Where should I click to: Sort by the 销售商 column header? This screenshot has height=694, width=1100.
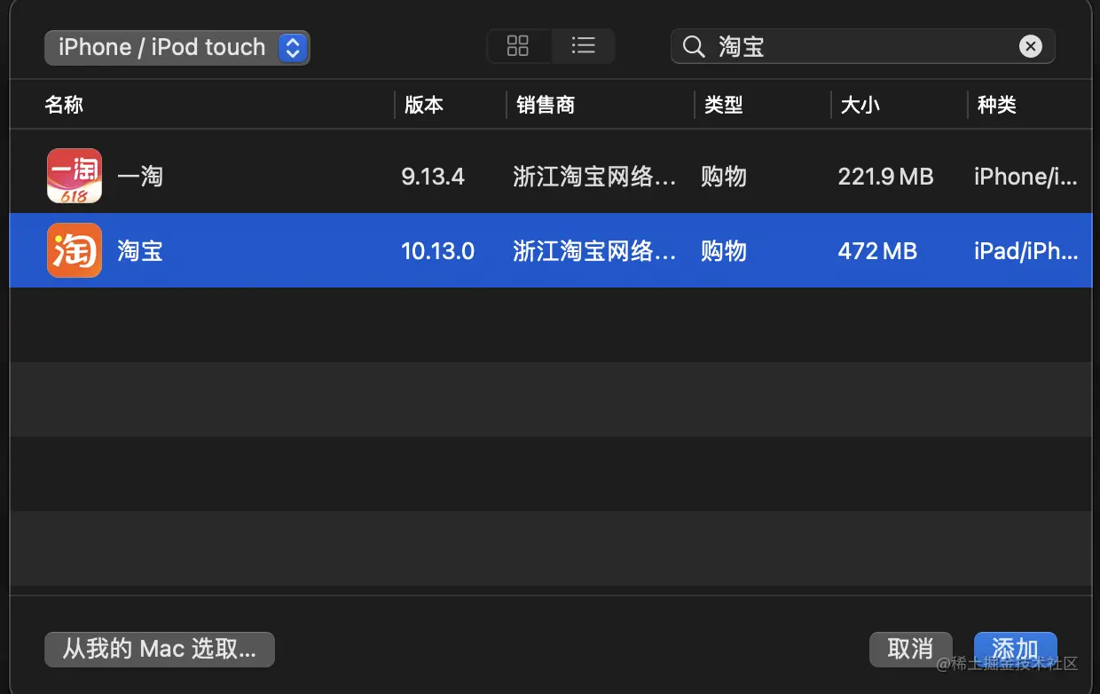pos(546,105)
